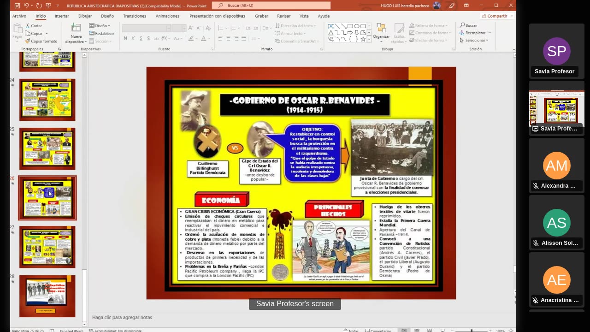Open the user account profile picture
Image resolution: width=590 pixels, height=332 pixels.
tap(437, 6)
